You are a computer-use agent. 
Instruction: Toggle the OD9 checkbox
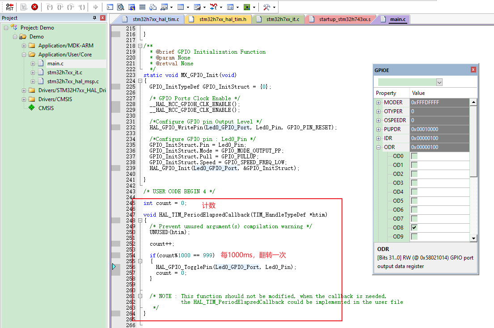pos(414,237)
